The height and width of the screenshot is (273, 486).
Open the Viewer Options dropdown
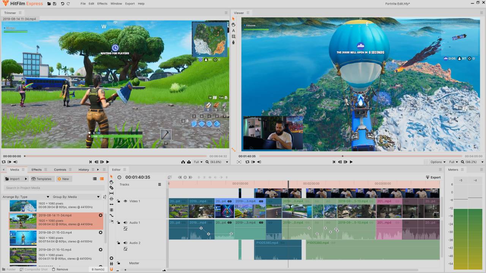tap(438, 162)
